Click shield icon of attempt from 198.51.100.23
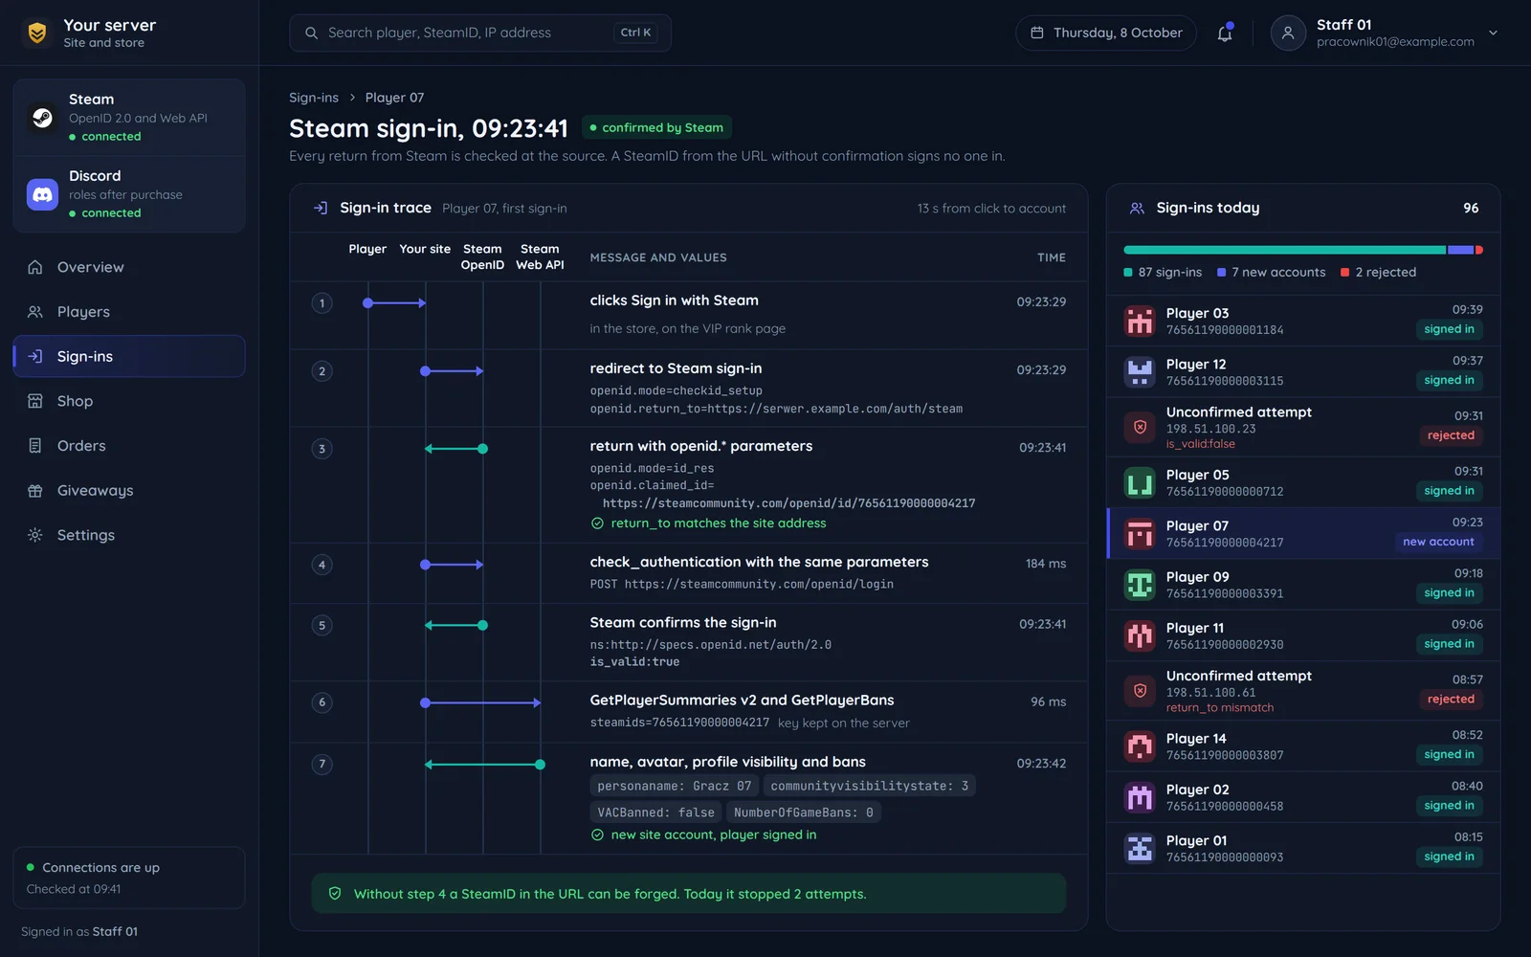Image resolution: width=1531 pixels, height=957 pixels. click(1140, 427)
